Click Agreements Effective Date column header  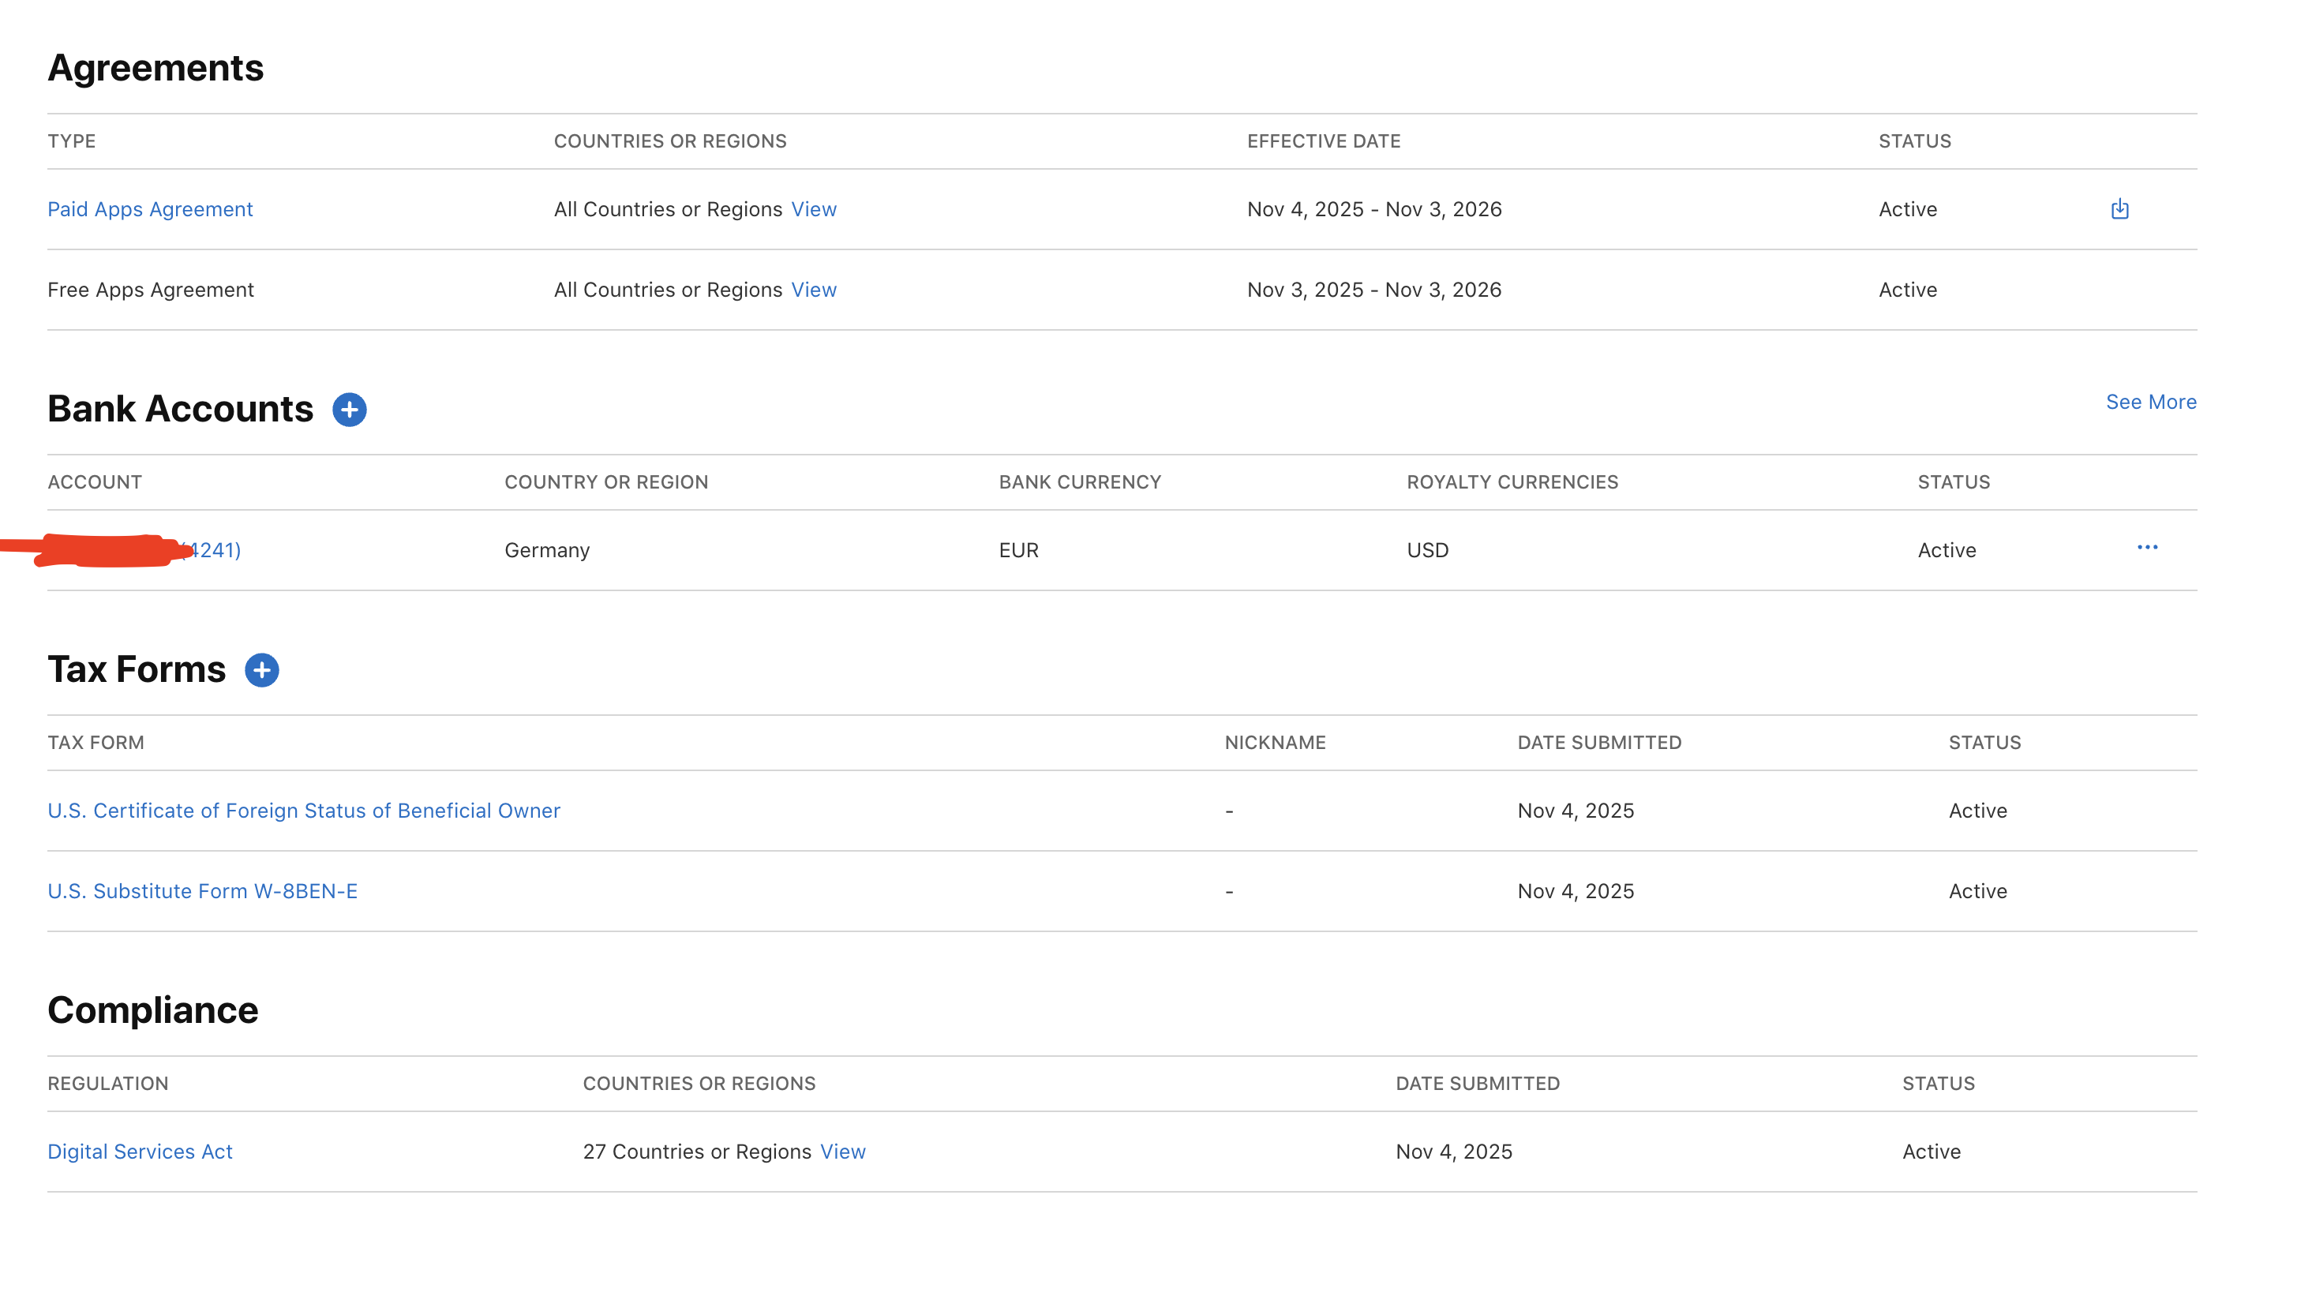click(x=1323, y=140)
